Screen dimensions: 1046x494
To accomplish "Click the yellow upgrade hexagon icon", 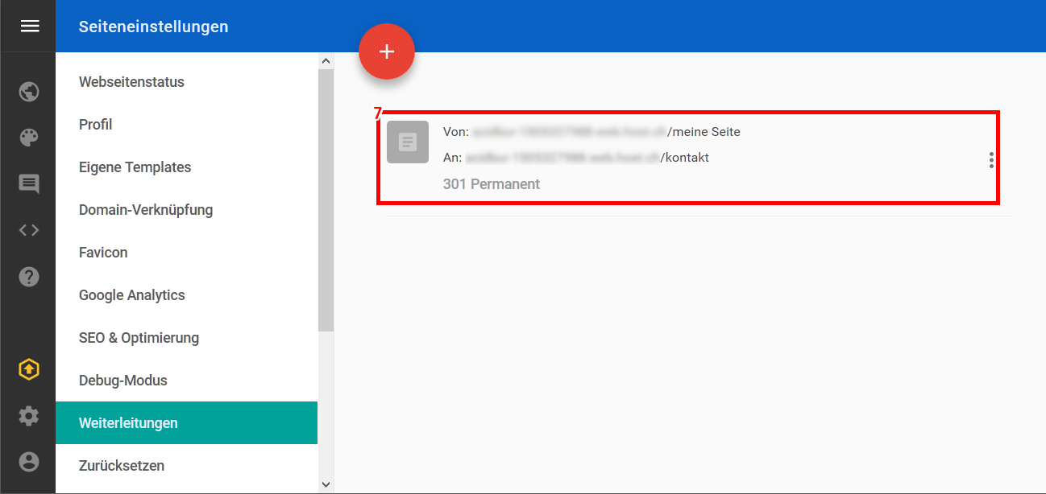I will 29,369.
